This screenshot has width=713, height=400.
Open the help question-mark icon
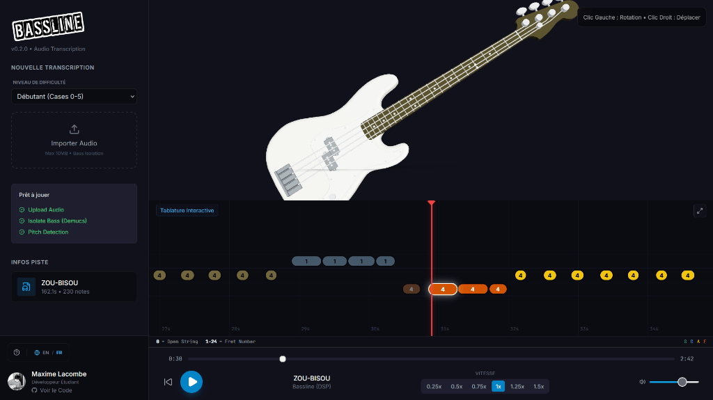17,352
